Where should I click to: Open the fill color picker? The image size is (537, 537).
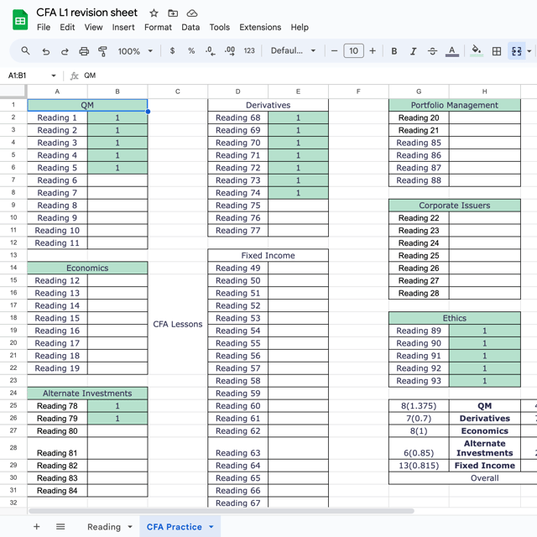(x=477, y=51)
